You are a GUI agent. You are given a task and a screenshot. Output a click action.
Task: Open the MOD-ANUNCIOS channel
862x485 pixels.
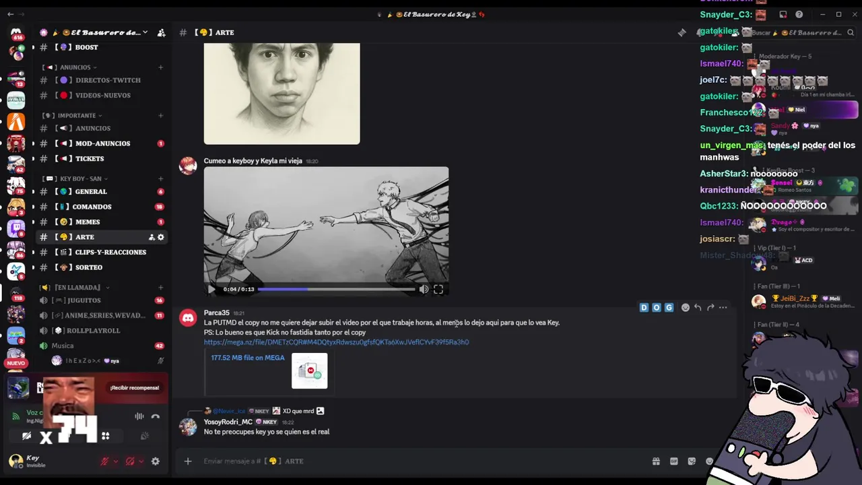101,143
